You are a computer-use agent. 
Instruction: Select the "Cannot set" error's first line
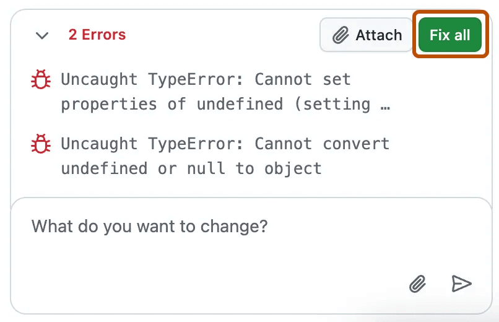(x=206, y=80)
